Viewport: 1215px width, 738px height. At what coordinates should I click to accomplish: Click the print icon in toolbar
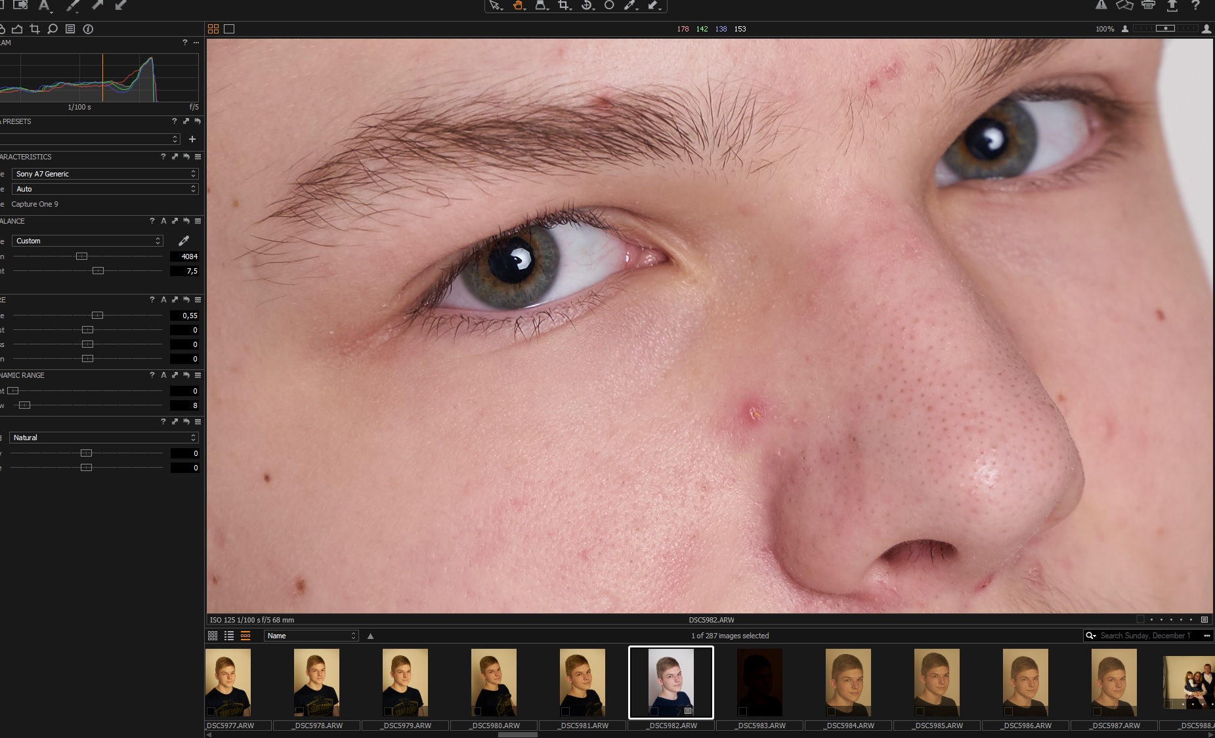tap(1148, 5)
